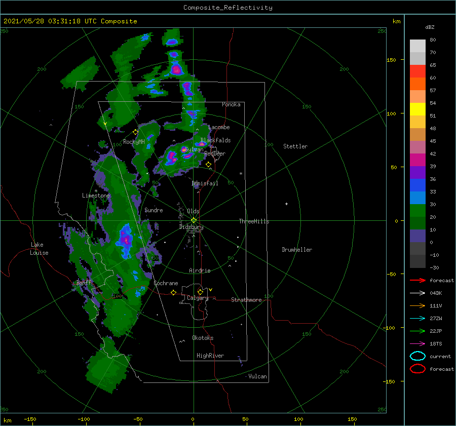Click the cyan current ellipse icon

tap(417, 356)
